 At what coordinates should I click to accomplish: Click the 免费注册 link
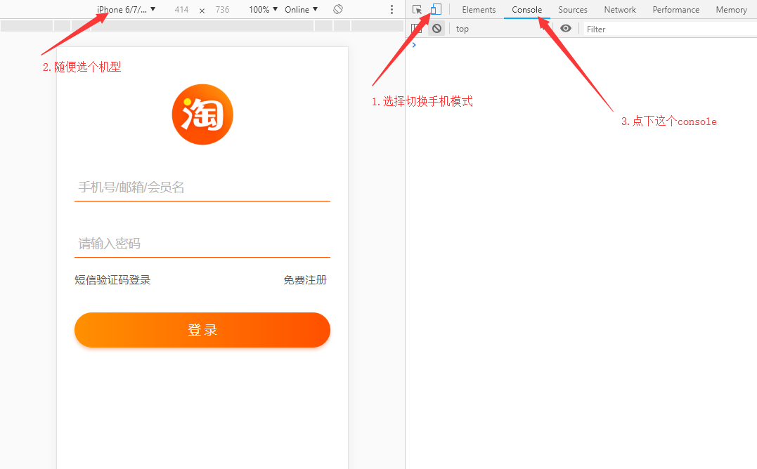click(305, 280)
